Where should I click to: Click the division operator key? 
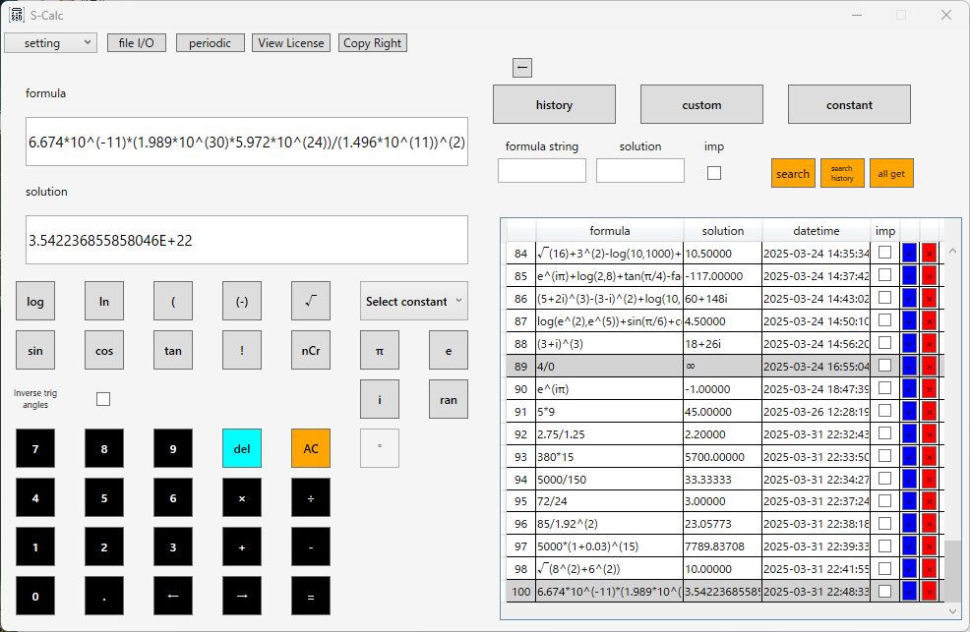(x=311, y=498)
